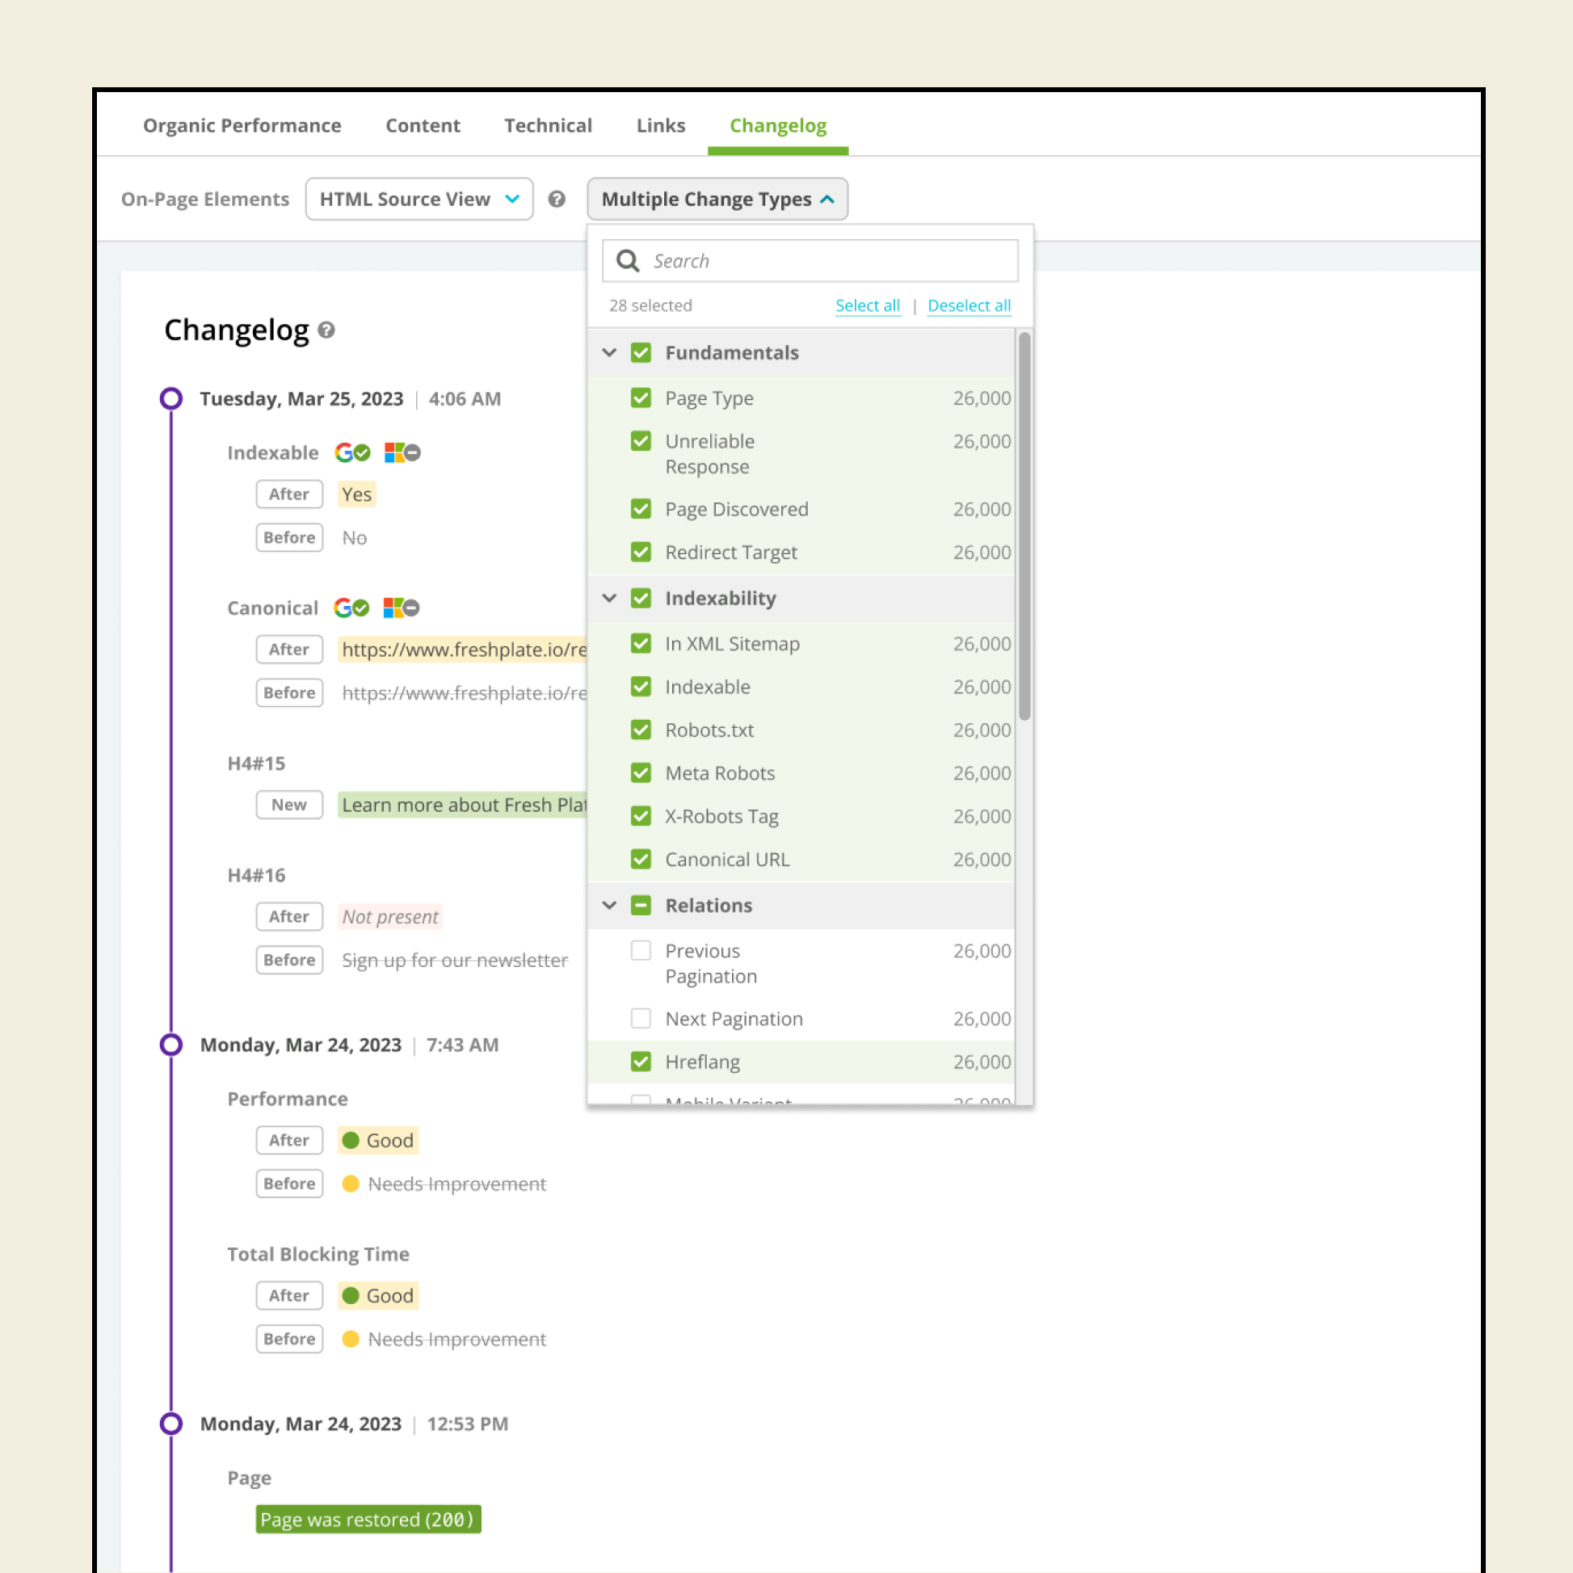Click the help icon next to HTML Source View

coord(556,200)
